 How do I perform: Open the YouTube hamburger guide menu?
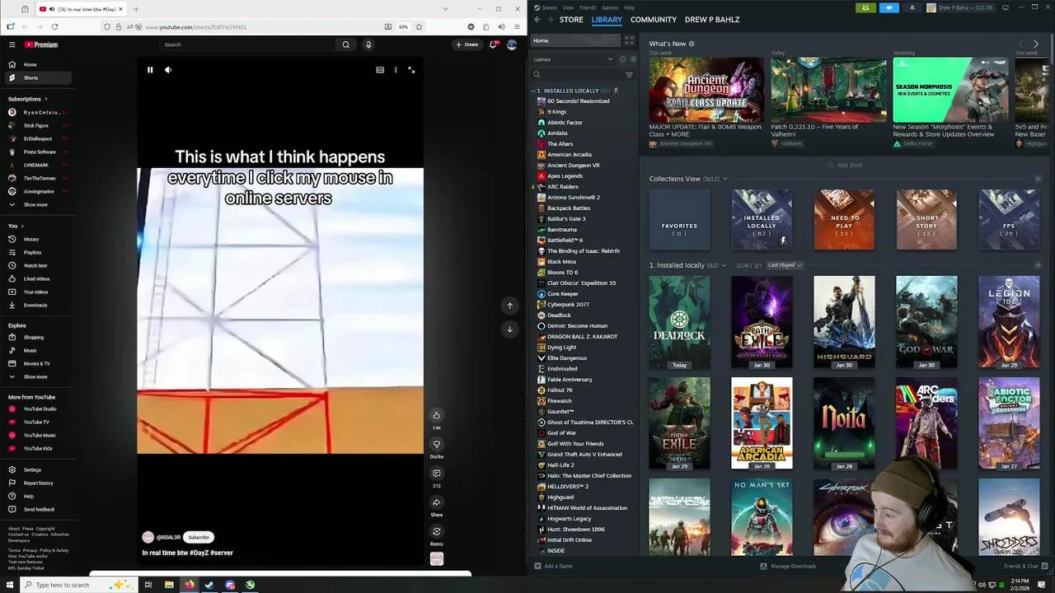pyautogui.click(x=12, y=44)
